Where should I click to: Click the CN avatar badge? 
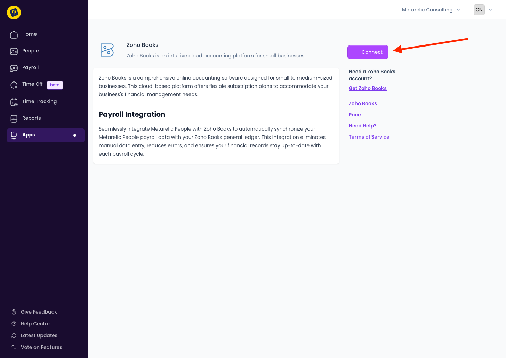click(479, 10)
